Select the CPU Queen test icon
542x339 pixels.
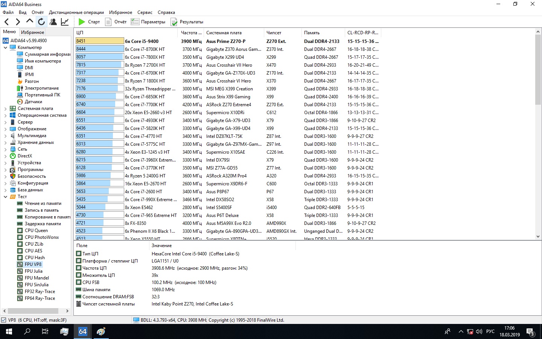[20, 231]
